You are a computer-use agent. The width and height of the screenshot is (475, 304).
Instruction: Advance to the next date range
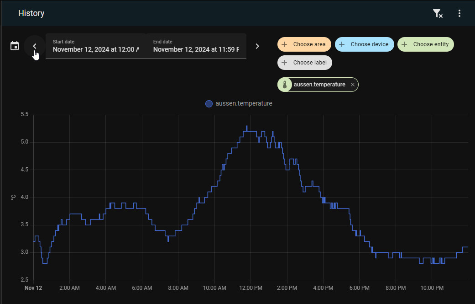coord(257,46)
